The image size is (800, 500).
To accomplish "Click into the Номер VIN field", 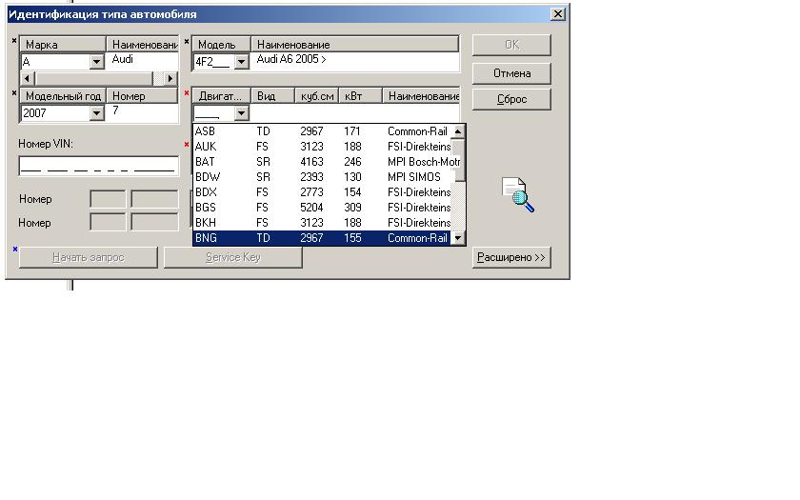I will pos(98,166).
